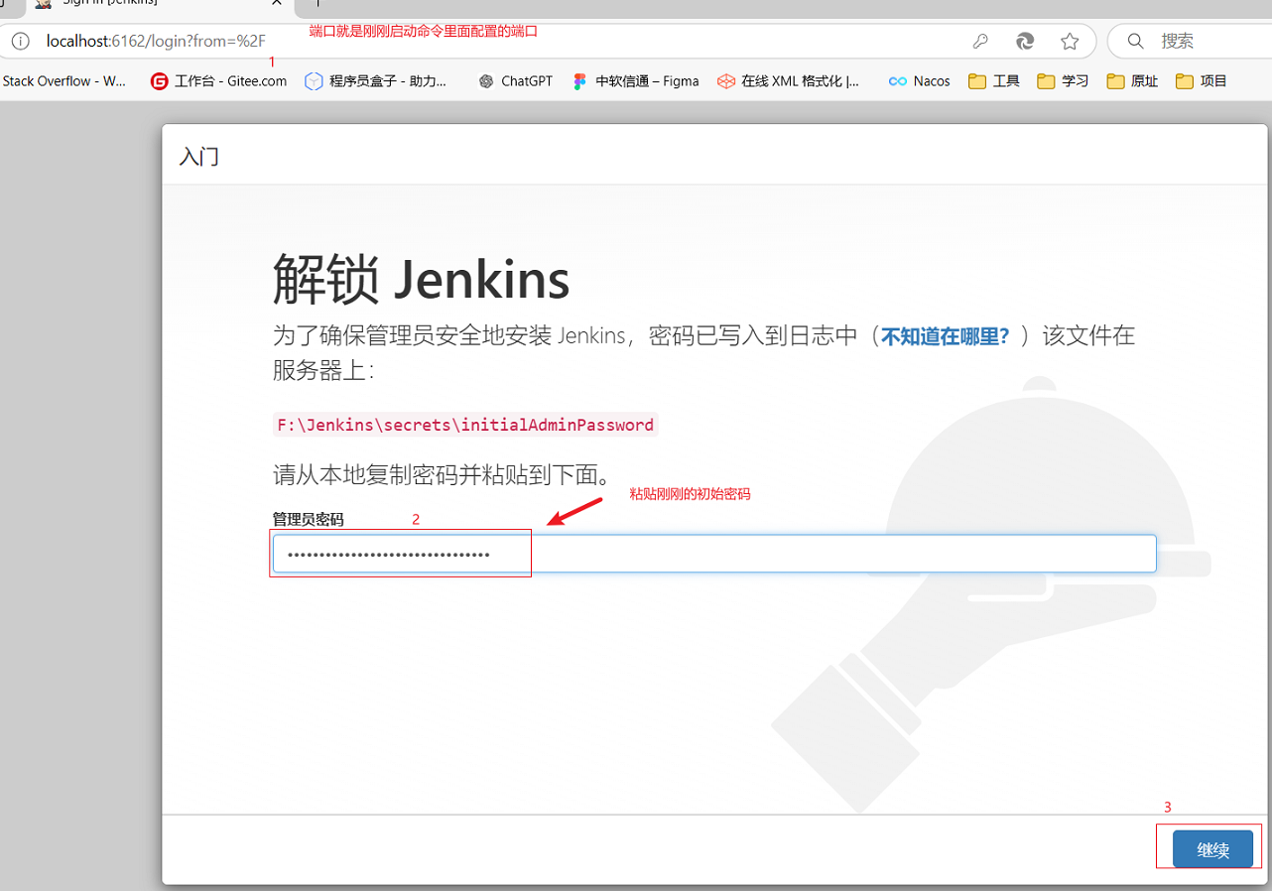Click the initialAdminPassword file path text
The height and width of the screenshot is (891, 1272).
click(465, 425)
